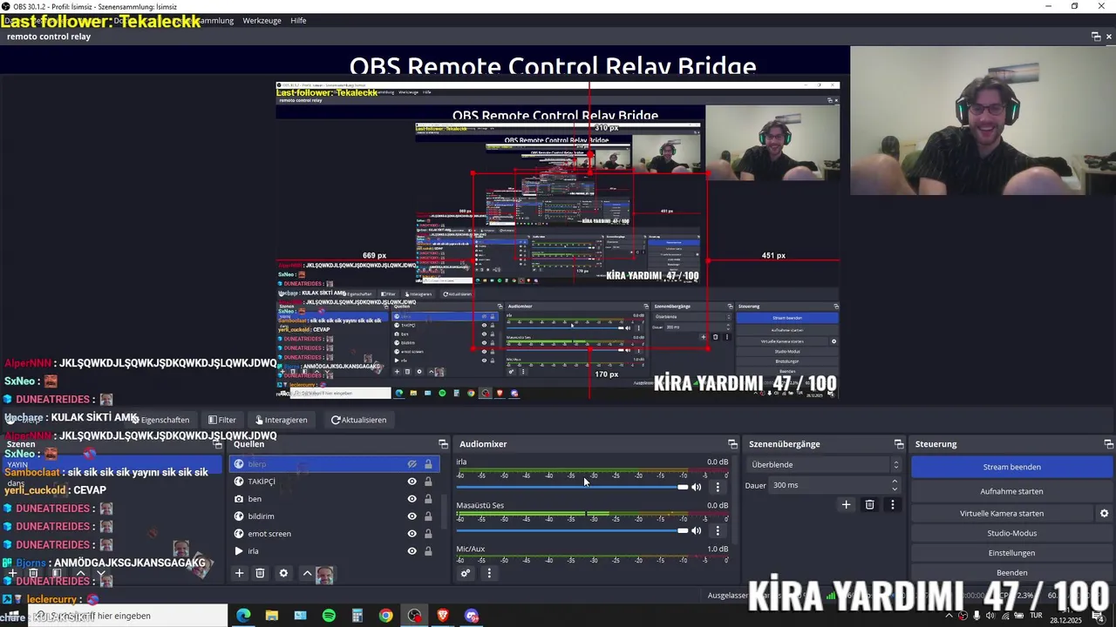Open Filter for the selected source
Screen dimensions: 1116x627
point(222,420)
